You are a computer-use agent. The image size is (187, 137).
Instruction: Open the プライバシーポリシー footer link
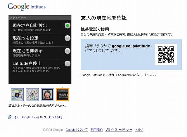click(119, 130)
